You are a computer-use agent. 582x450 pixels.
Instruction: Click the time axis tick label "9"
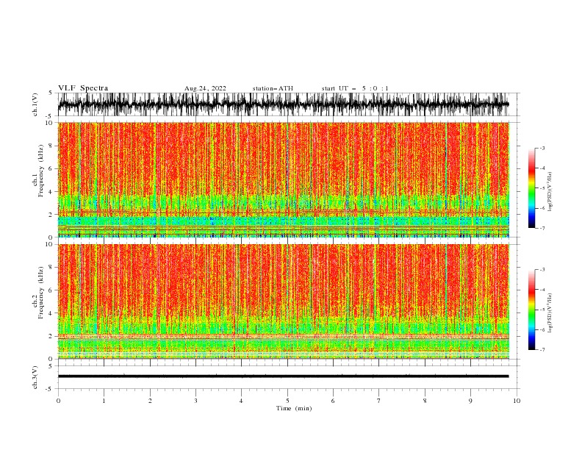[x=470, y=401]
